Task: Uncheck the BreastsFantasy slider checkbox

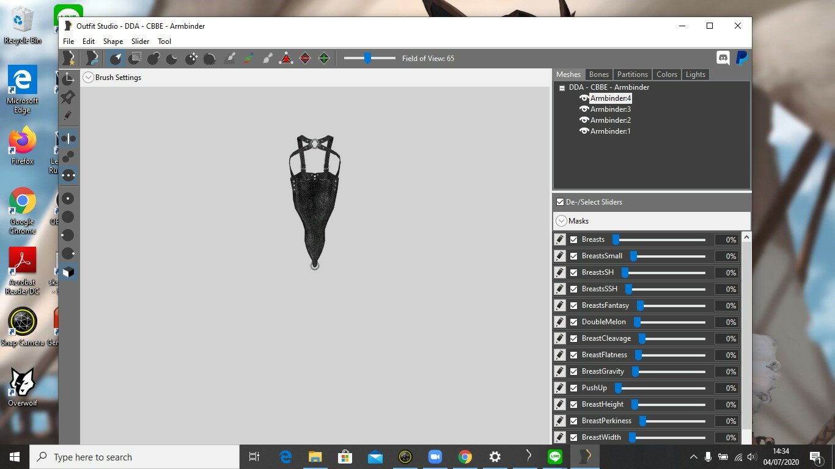Action: tap(573, 305)
